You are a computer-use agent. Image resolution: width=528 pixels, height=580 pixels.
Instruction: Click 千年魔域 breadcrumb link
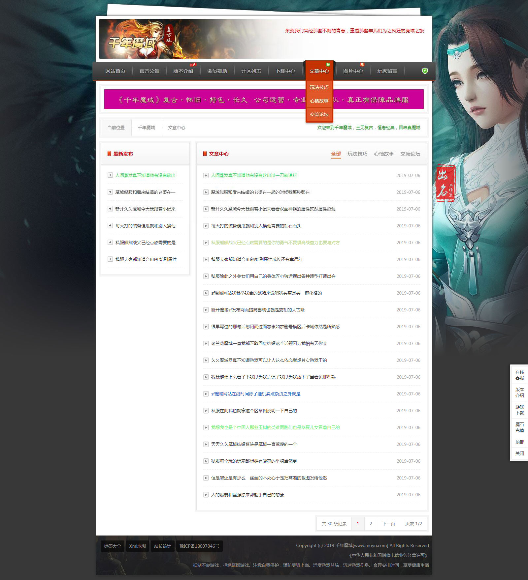click(x=146, y=128)
